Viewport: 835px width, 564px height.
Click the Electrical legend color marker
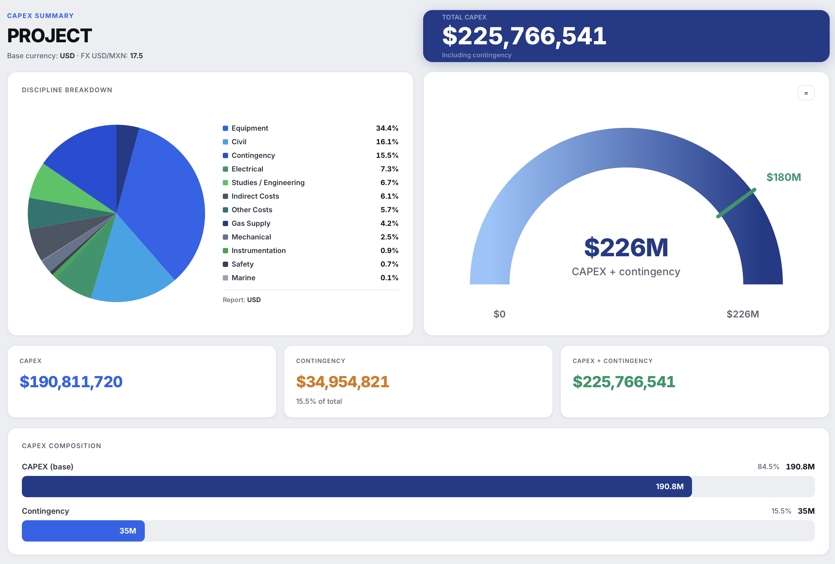[225, 169]
